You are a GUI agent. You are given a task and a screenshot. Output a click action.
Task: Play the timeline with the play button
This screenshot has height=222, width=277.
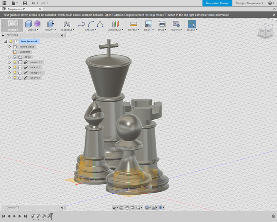point(20,216)
